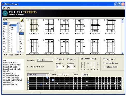The image size is (126, 96).
Task: Click the flat symbol under the bass list
Action: 23,55
